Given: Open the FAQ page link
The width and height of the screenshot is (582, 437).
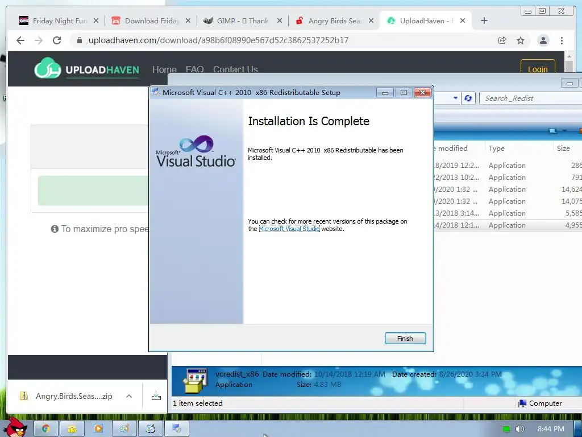Looking at the screenshot, I should tap(194, 69).
